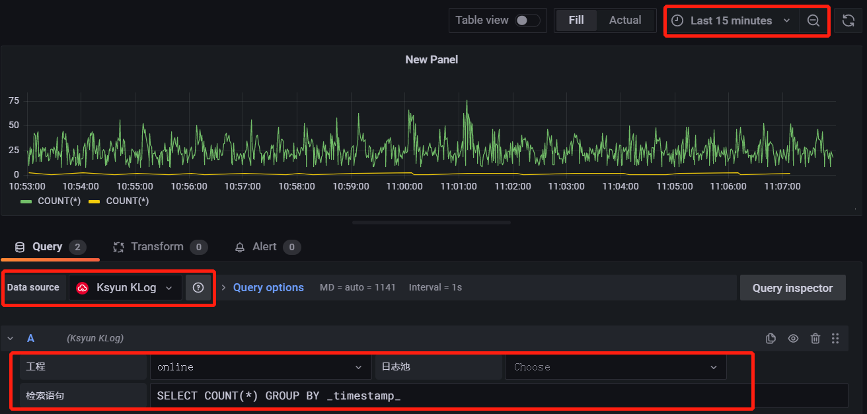Viewport: 867px width, 414px height.
Task: Click the Ksyun KLog data source logo
Action: pyautogui.click(x=83, y=288)
